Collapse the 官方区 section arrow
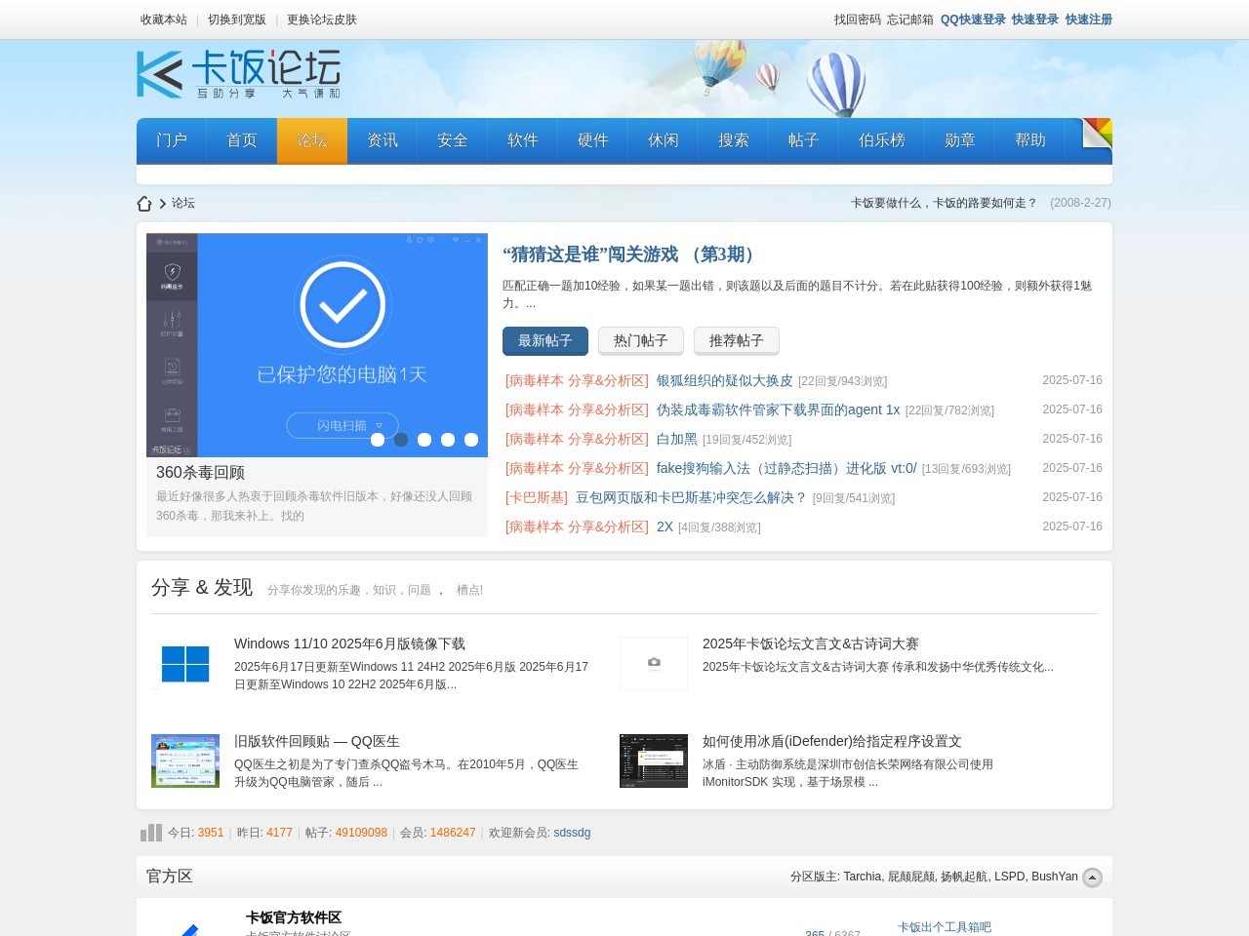The height and width of the screenshot is (936, 1249). pos(1093,877)
